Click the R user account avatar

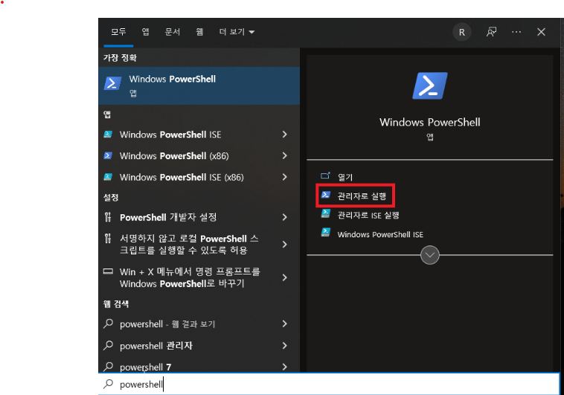[462, 33]
